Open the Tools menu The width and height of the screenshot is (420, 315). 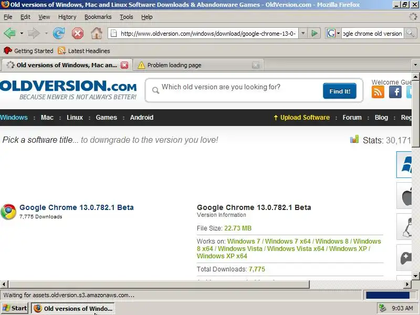coord(127,17)
